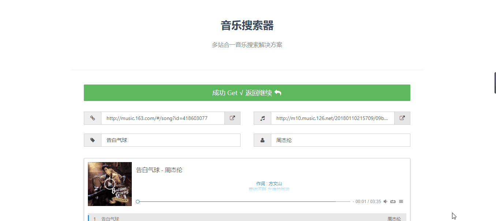
Task: Open audio file via external-link icon after m10.music.126.net URL
Action: [402, 118]
